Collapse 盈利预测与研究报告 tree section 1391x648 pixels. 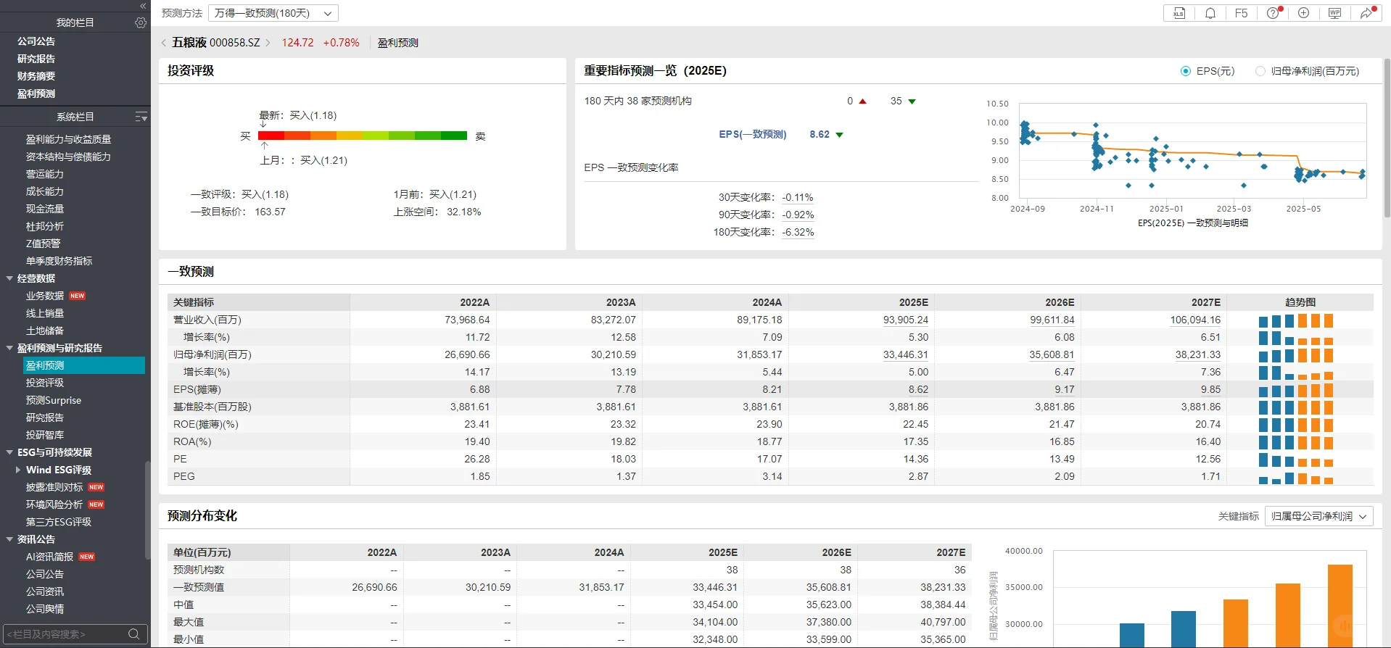(x=9, y=348)
